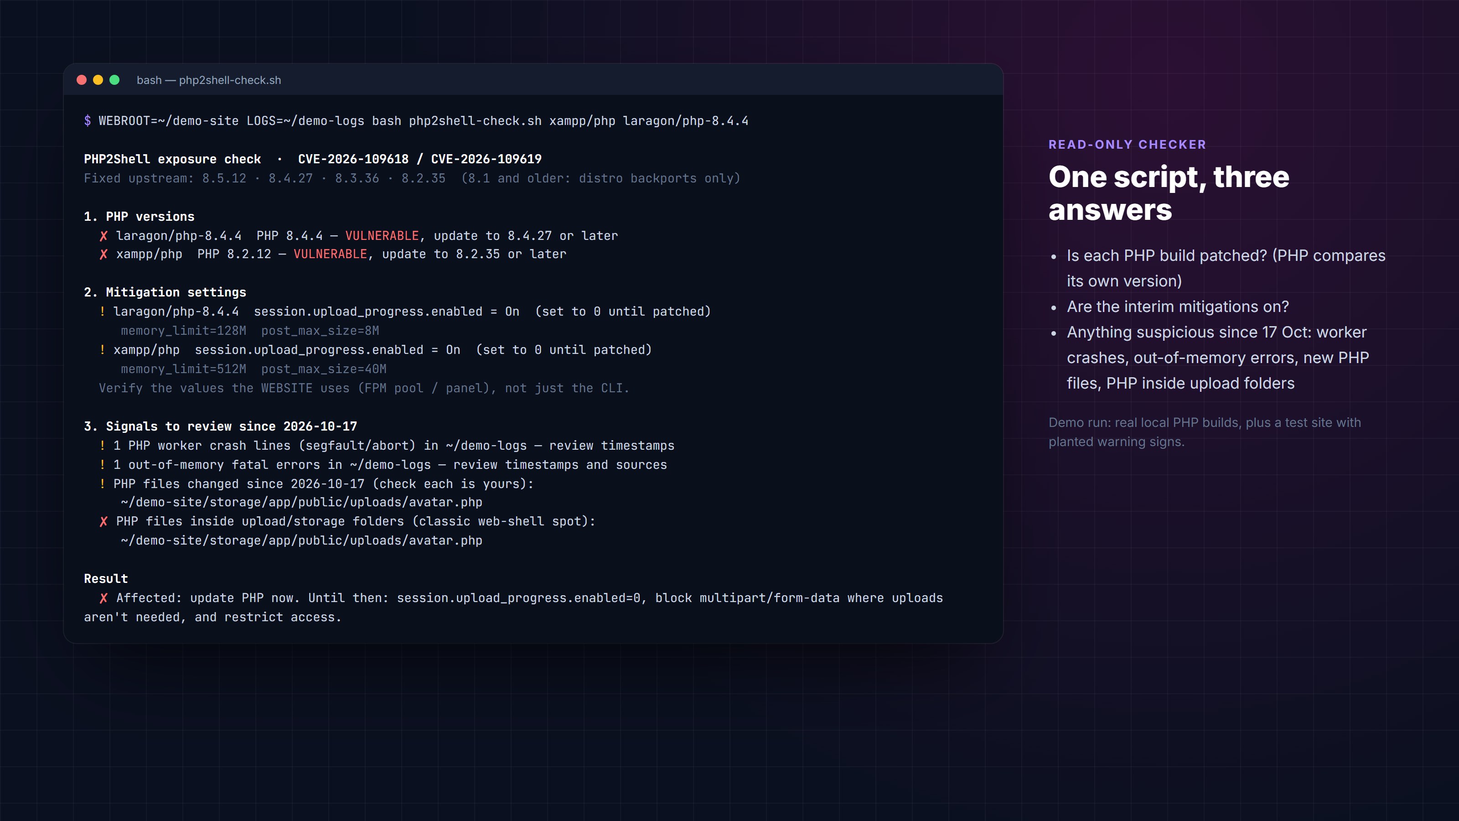Click the 'Verify the values the WEBSITE uses' note
Viewport: 1459px width, 821px height.
click(364, 388)
